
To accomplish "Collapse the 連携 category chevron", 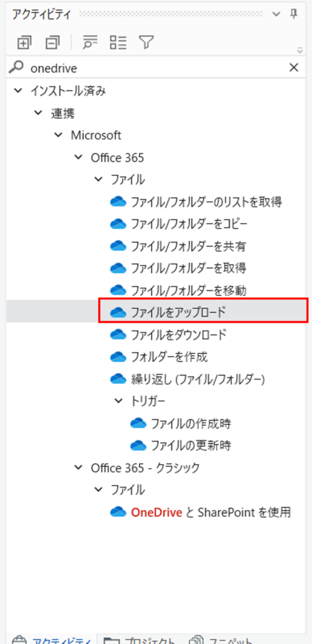I will click(x=38, y=113).
